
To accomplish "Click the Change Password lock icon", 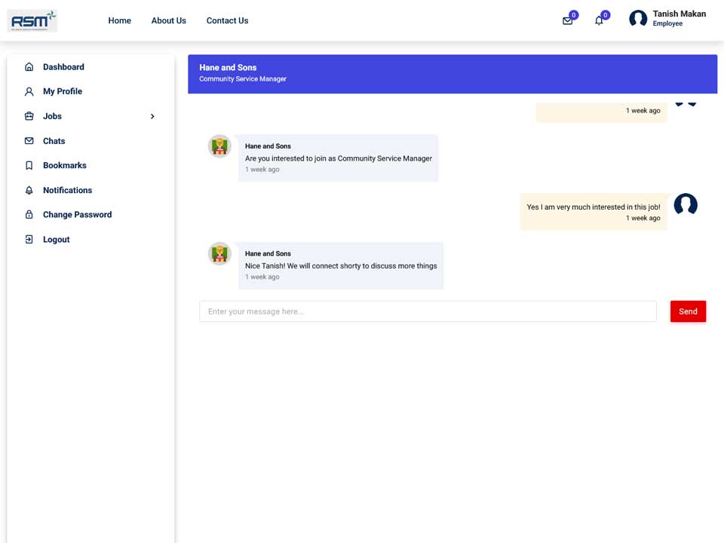I will [29, 215].
